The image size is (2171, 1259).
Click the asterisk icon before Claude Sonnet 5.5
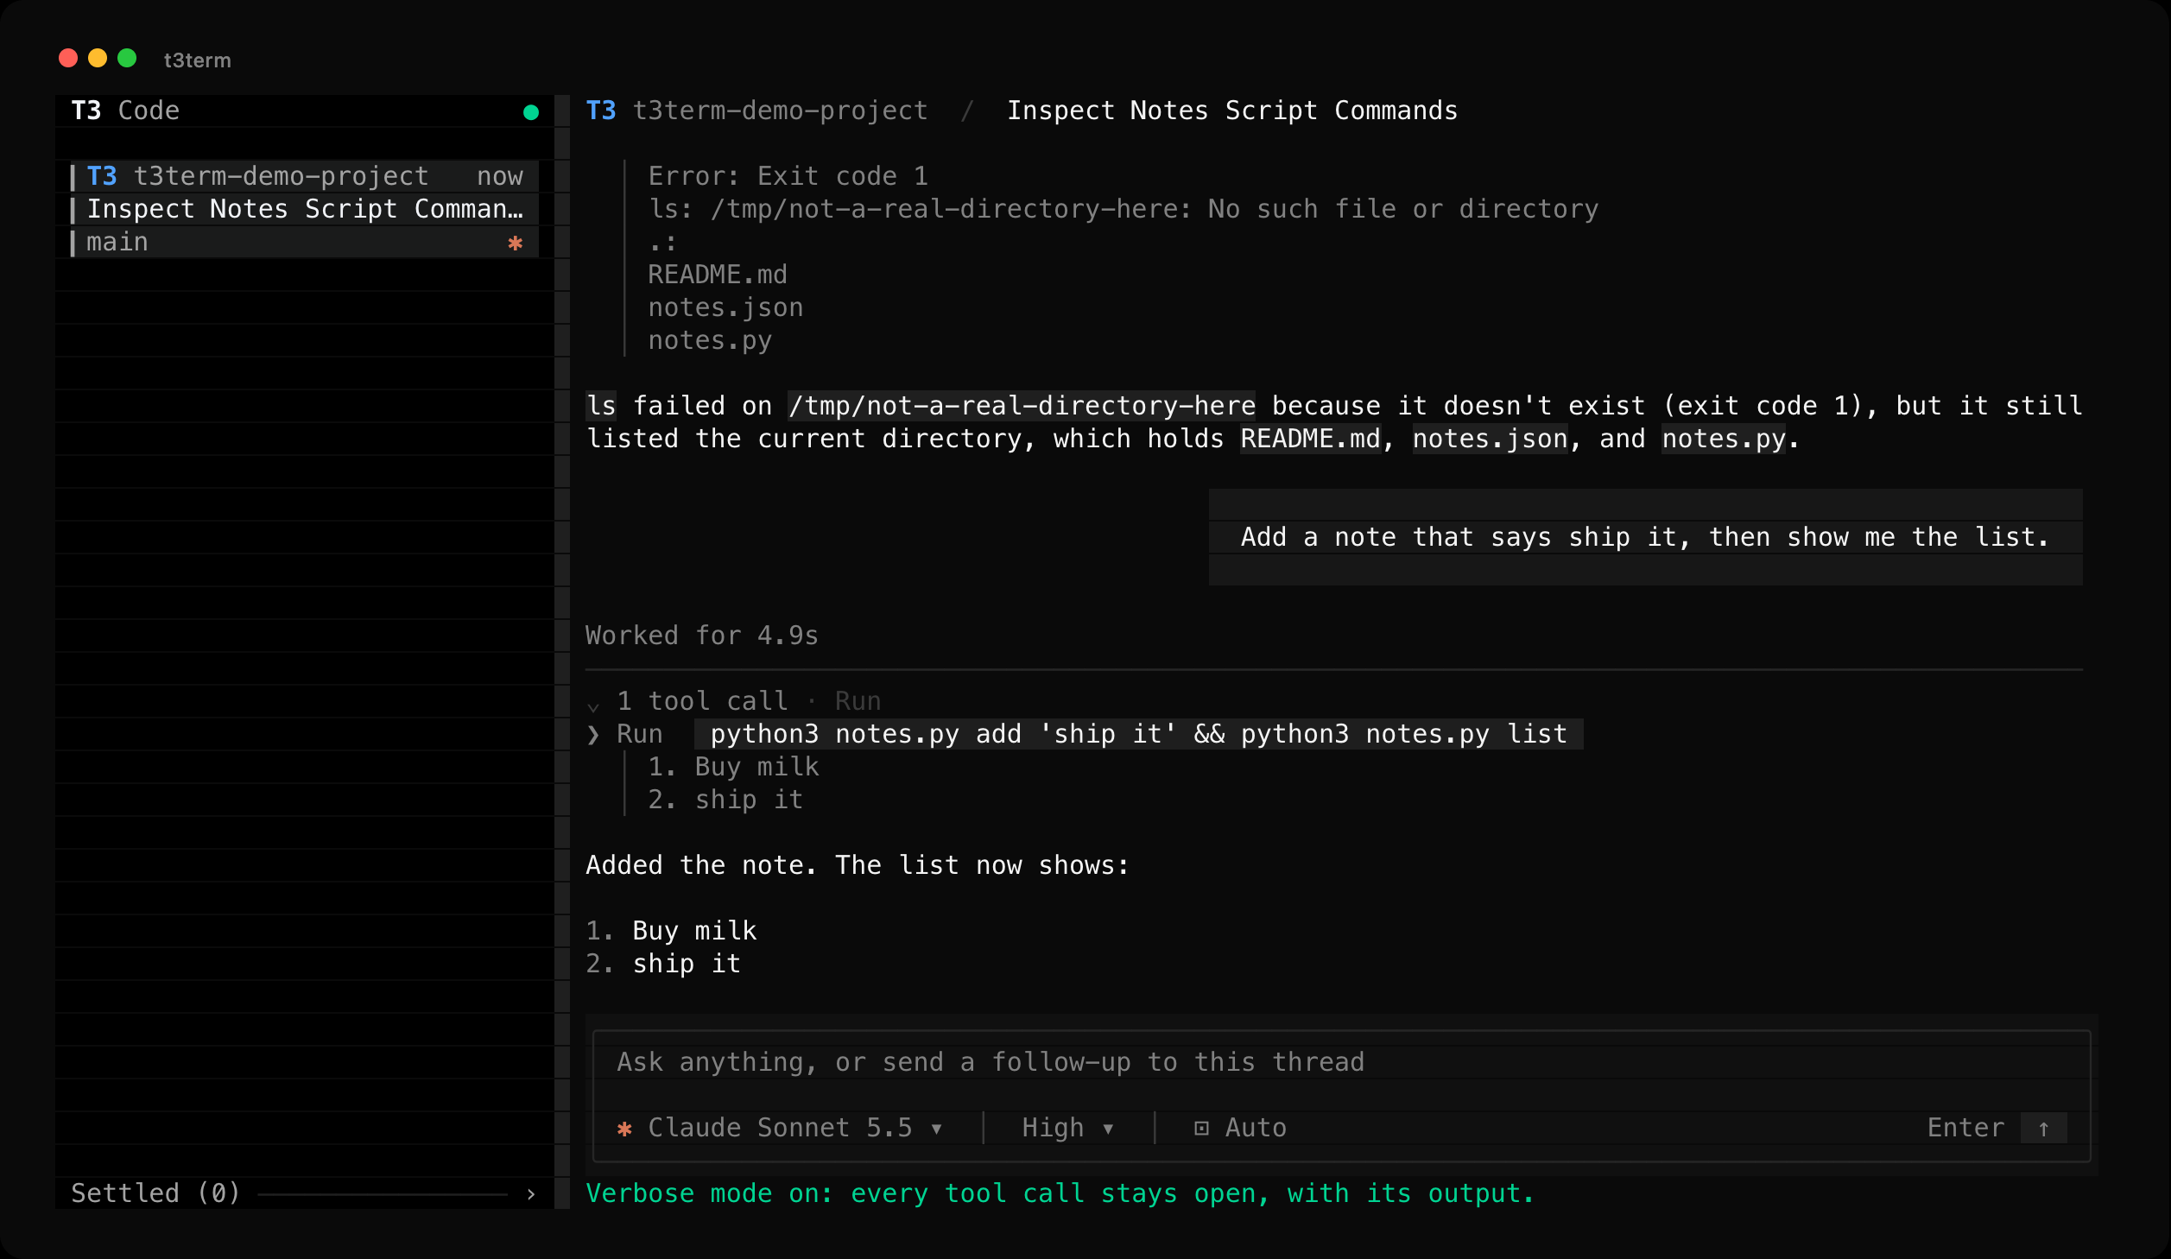pyautogui.click(x=624, y=1129)
